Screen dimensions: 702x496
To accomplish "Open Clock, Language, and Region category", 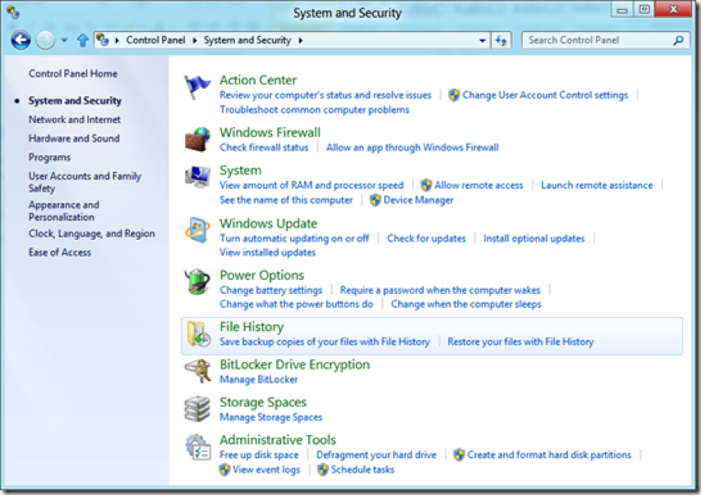I will click(x=92, y=234).
